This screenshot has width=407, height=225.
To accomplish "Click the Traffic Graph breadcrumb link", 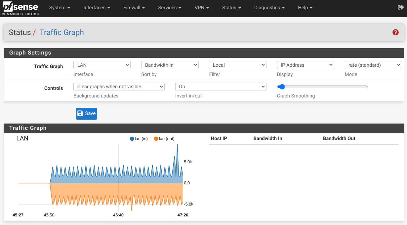I will tap(61, 32).
